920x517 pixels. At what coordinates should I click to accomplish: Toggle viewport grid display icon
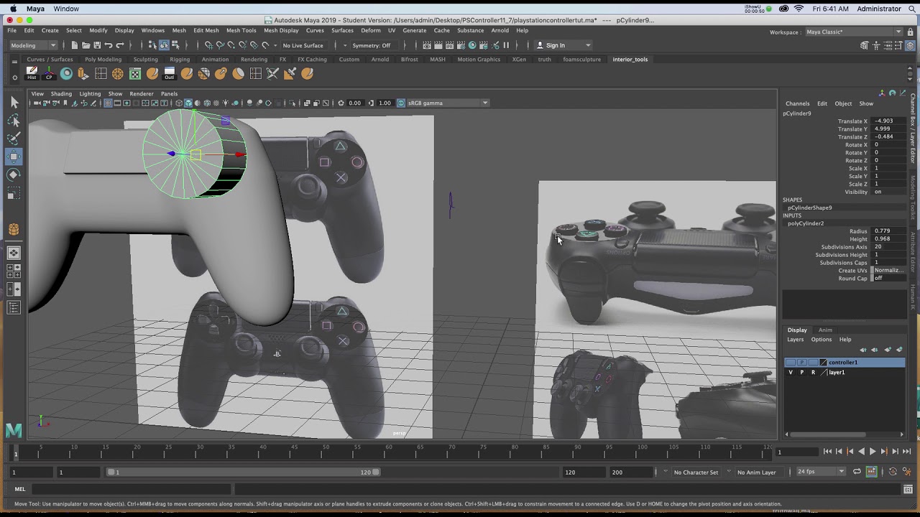[x=108, y=103]
